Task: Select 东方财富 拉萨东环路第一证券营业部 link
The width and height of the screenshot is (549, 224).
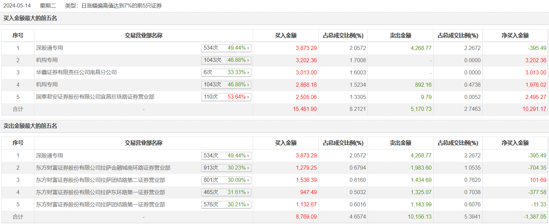Action: pyautogui.click(x=100, y=192)
